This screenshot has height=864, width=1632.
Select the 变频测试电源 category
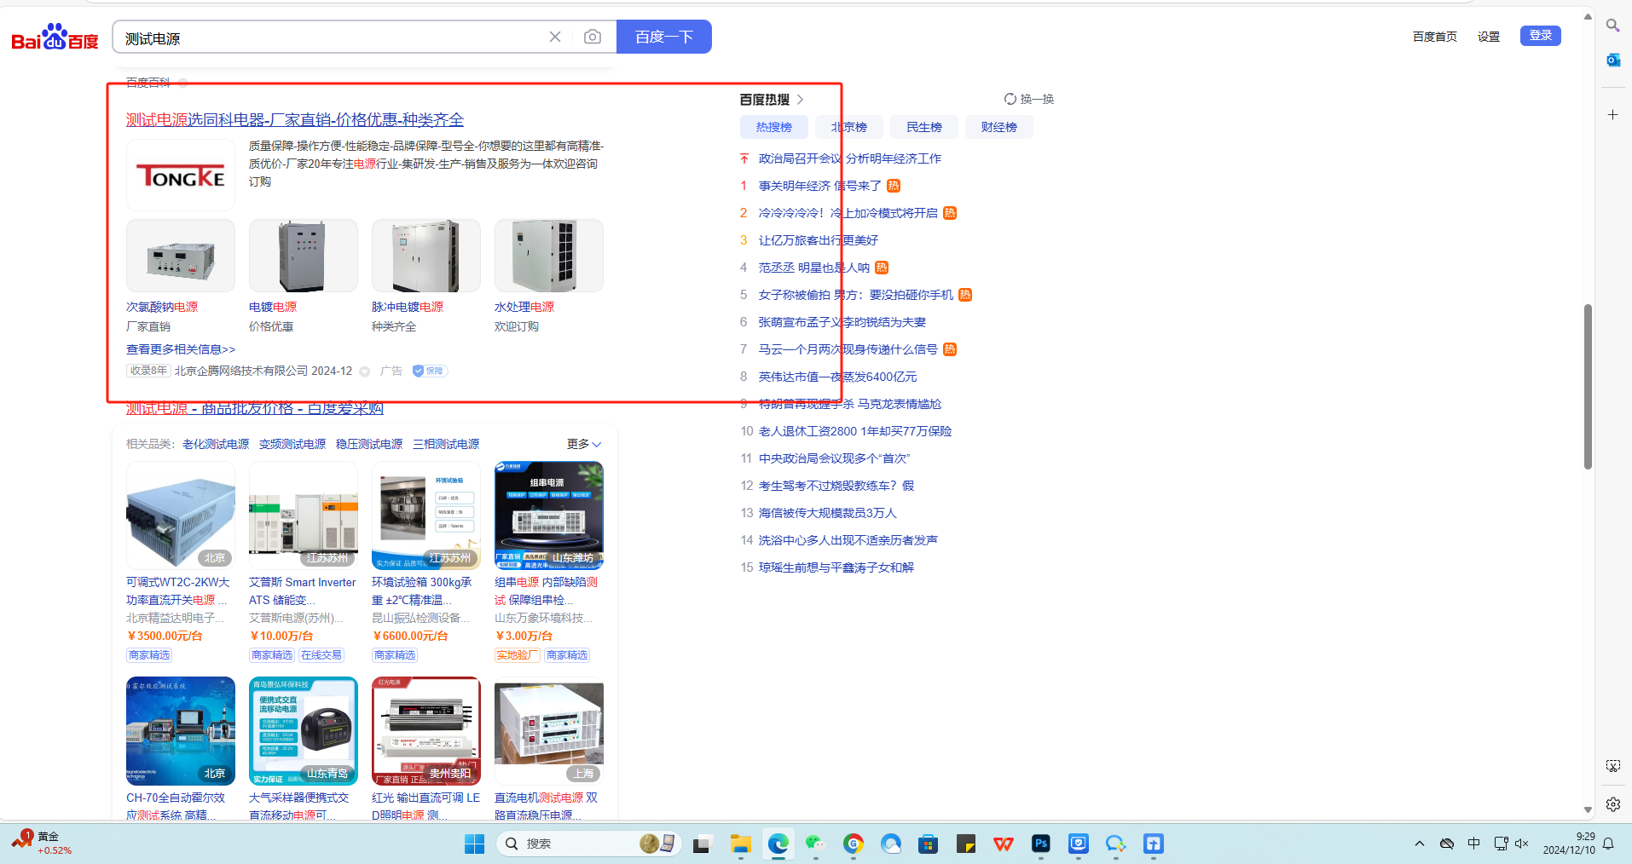[292, 444]
